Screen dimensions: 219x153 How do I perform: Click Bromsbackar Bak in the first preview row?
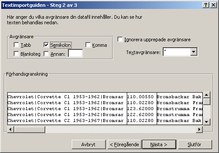coord(179,97)
